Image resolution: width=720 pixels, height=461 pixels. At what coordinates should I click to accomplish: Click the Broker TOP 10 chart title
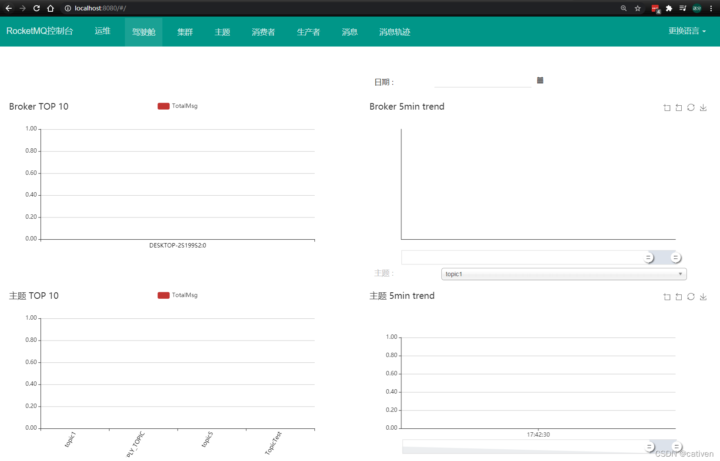coord(39,107)
